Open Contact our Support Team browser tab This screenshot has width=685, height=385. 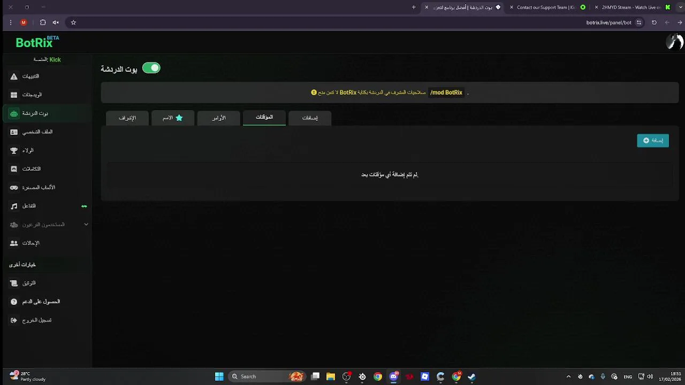point(546,7)
